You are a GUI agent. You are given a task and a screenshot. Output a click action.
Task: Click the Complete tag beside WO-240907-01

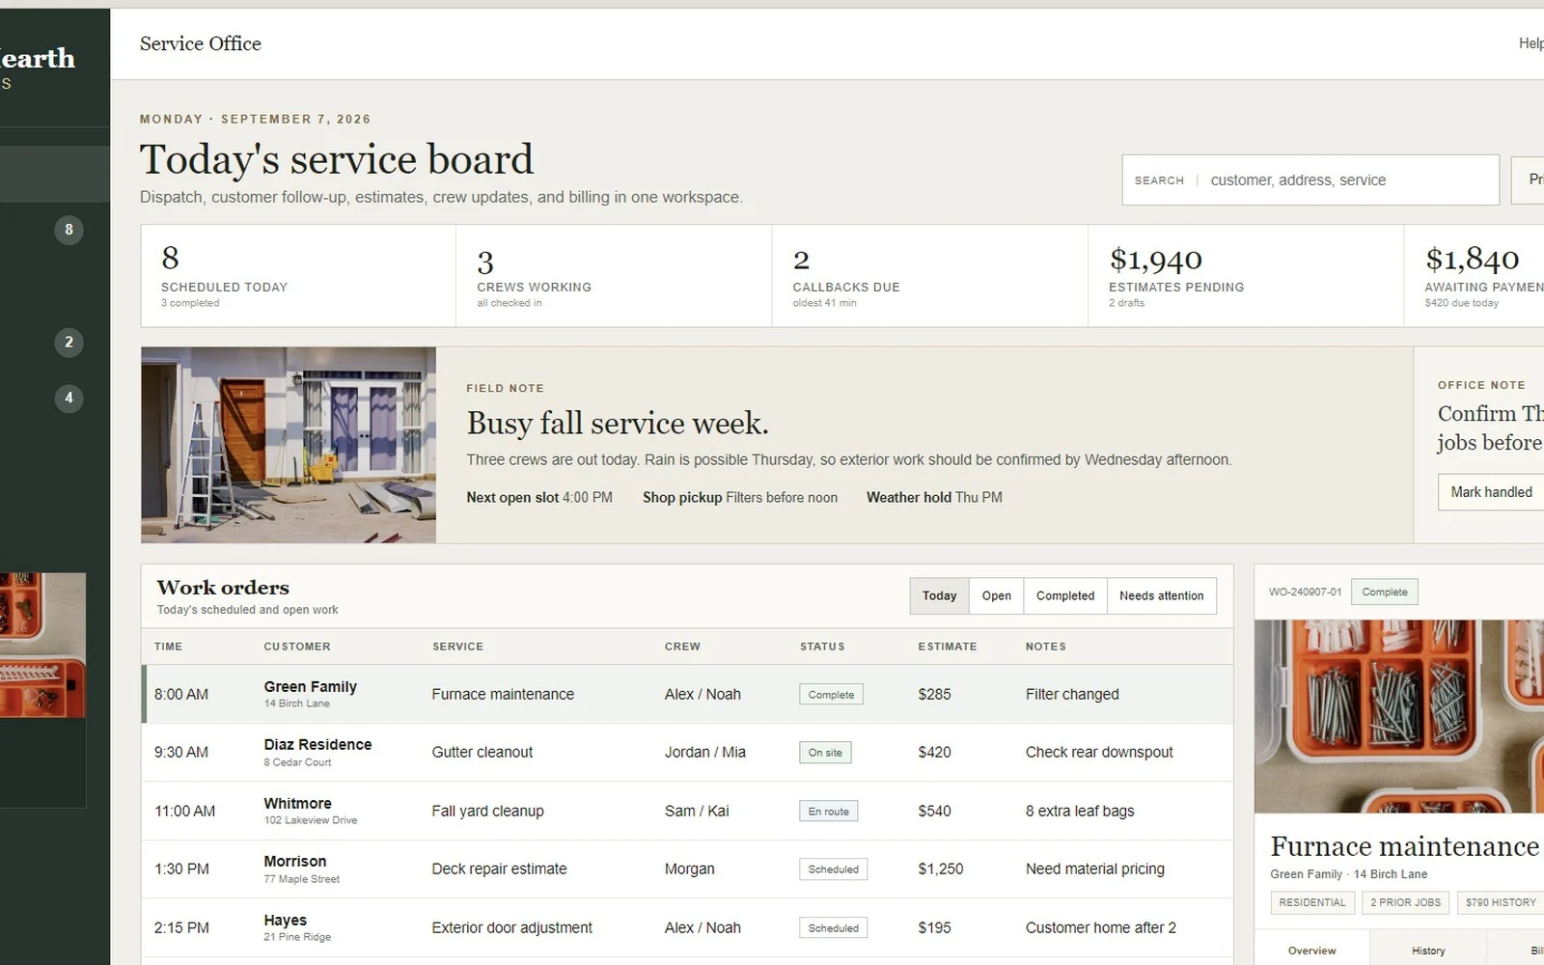[1384, 593]
